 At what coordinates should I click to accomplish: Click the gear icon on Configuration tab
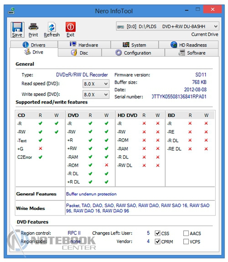pyautogui.click(x=119, y=52)
